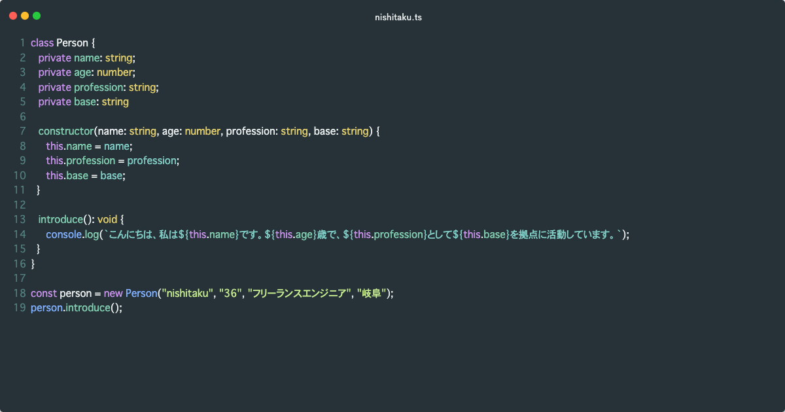This screenshot has width=785, height=412.
Task: Click the "フリーランスエンジニア" string argument
Action: (x=297, y=293)
